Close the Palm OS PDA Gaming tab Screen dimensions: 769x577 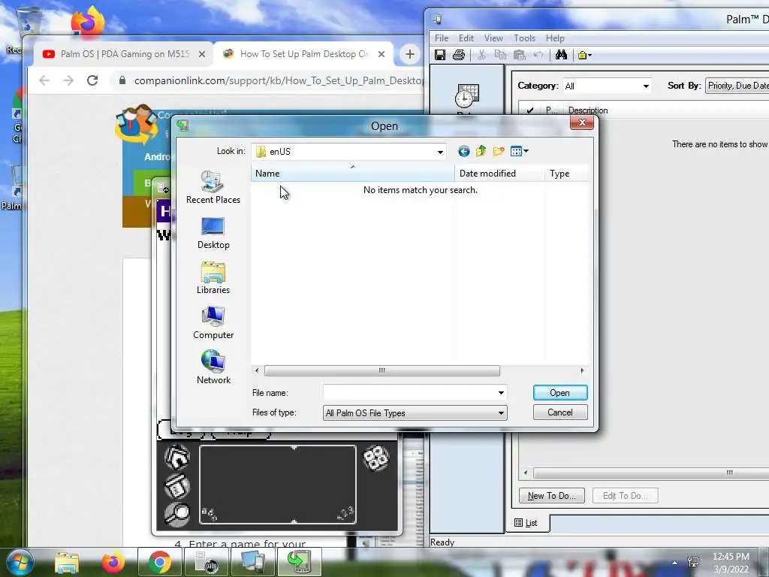pos(201,54)
